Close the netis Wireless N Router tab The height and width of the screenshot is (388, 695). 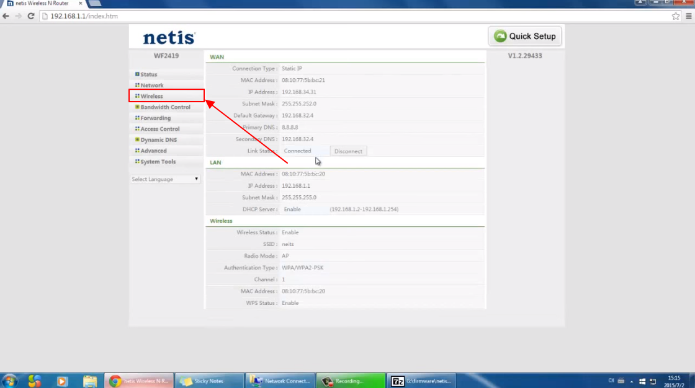[80, 3]
